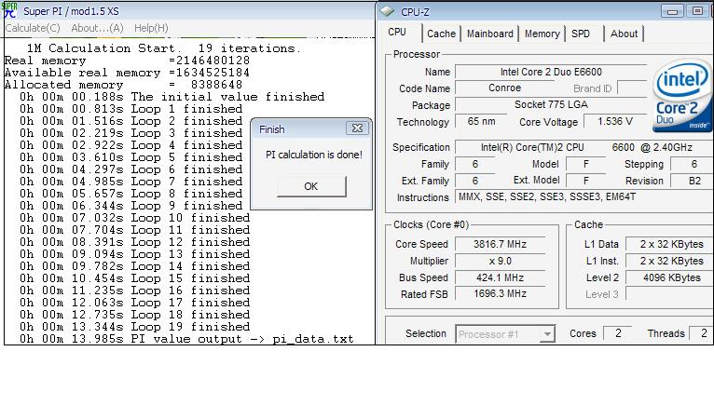Click OK in the Finish dialog
714x419 pixels.
pyautogui.click(x=311, y=186)
